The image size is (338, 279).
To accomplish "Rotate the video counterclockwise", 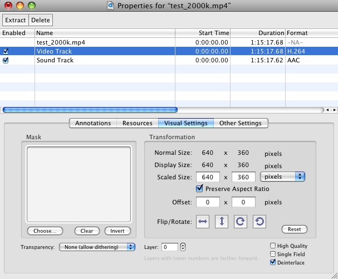I will point(259,222).
